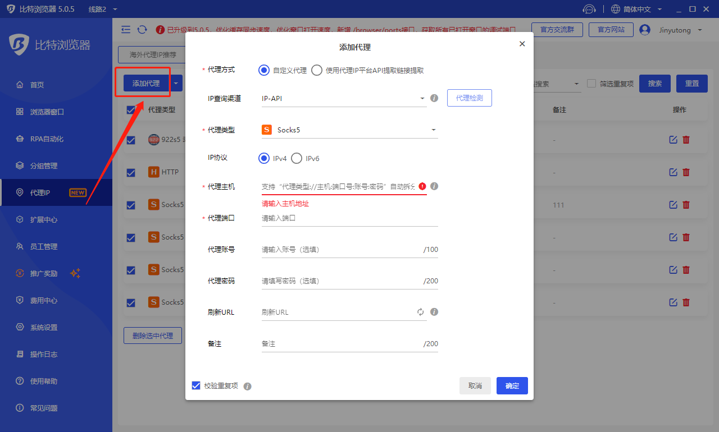
Task: Click the 代理检测 button
Action: pyautogui.click(x=469, y=98)
